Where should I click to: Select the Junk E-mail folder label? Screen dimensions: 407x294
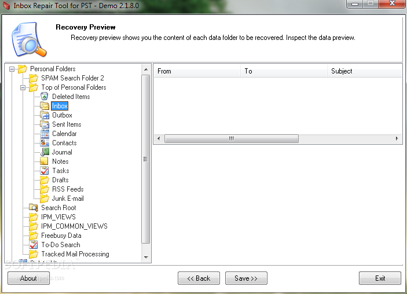[68, 199]
